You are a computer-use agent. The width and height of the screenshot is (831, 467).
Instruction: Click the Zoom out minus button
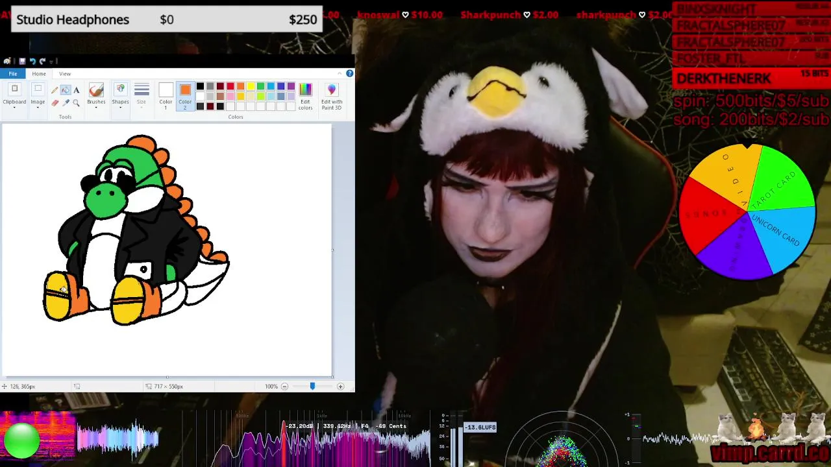284,387
